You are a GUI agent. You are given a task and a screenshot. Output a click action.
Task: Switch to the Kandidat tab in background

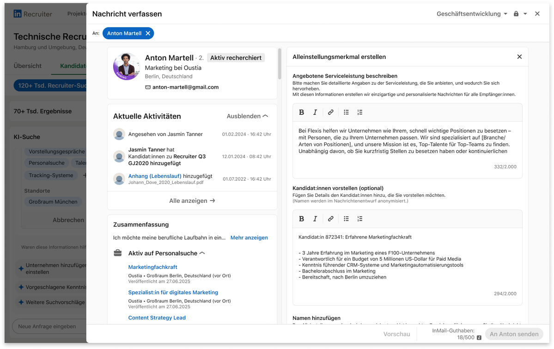[73, 66]
